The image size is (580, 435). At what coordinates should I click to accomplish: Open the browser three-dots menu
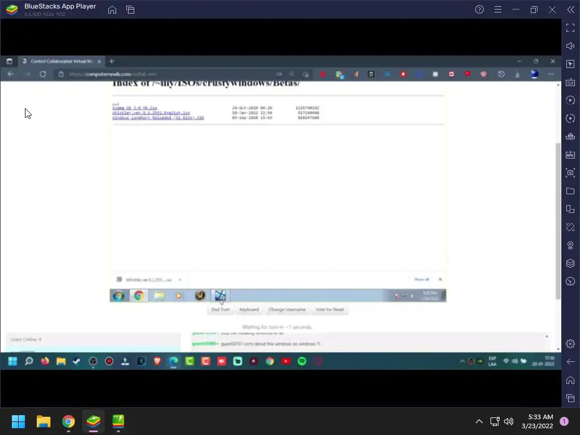(x=551, y=74)
